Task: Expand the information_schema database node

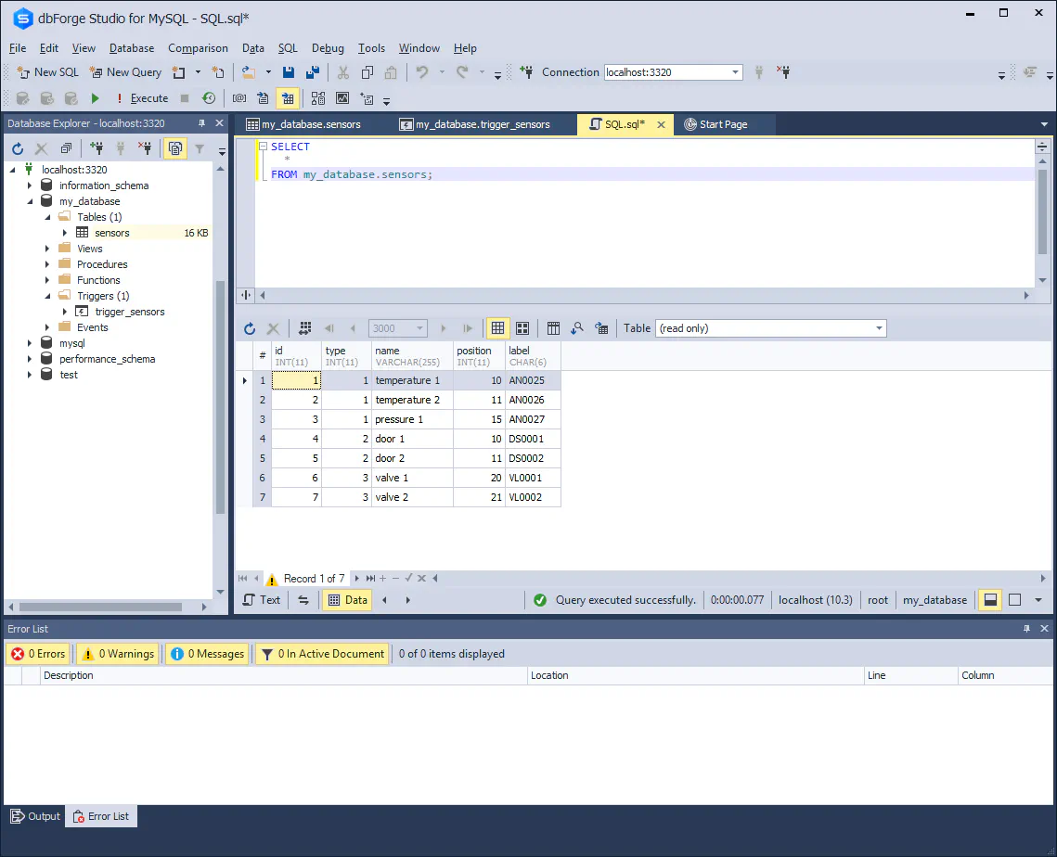Action: coord(30,185)
